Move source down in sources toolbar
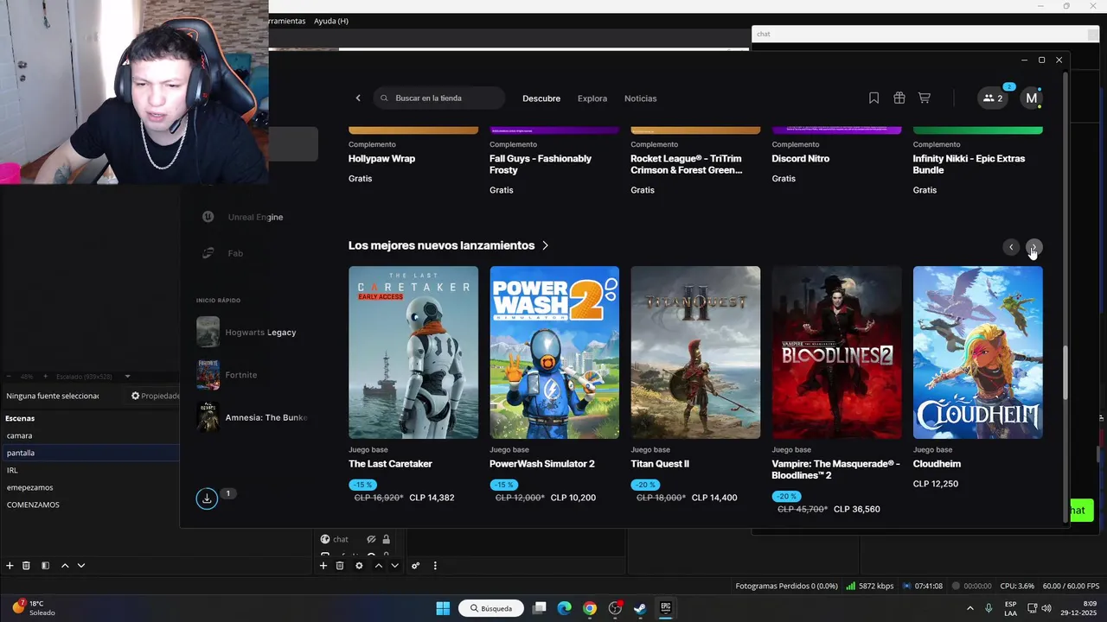This screenshot has width=1107, height=622. (395, 566)
